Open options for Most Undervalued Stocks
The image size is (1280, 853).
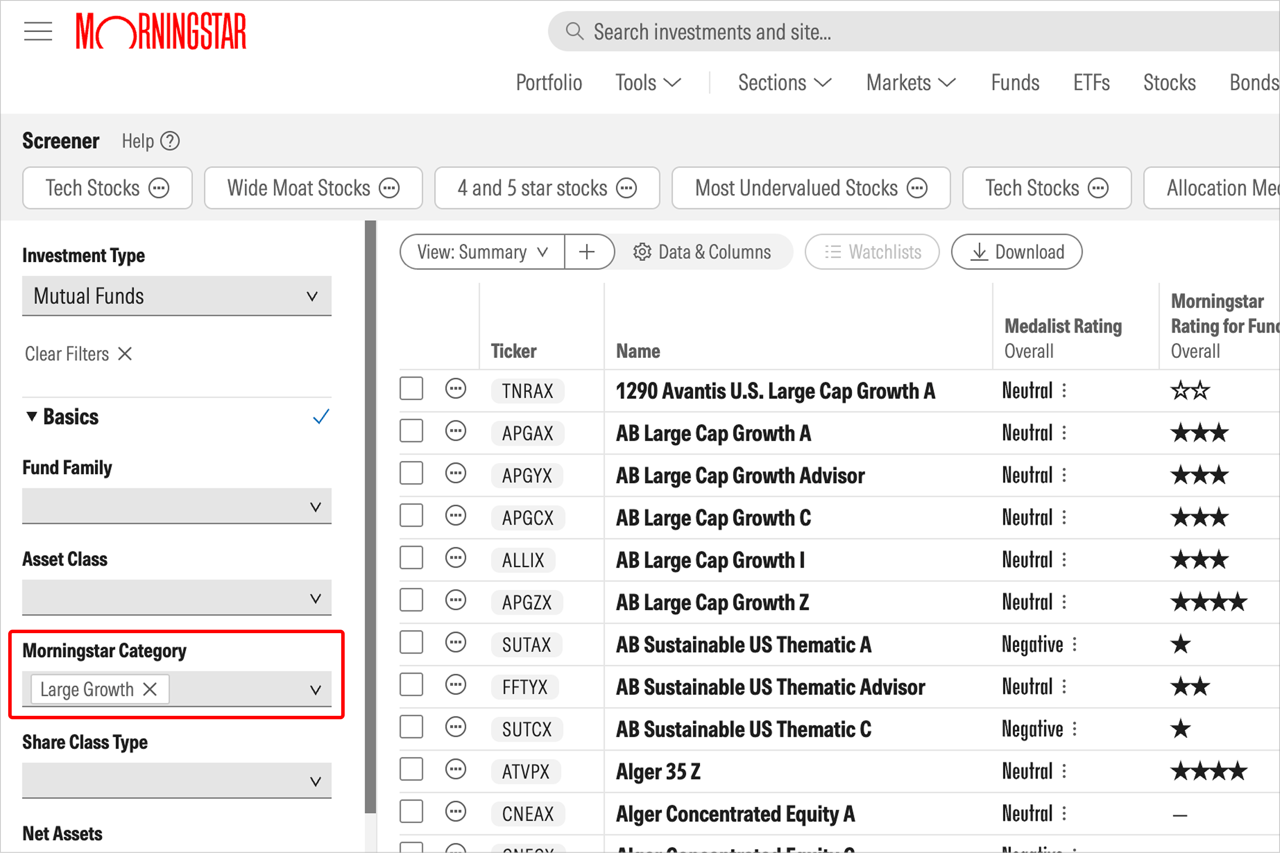click(917, 188)
